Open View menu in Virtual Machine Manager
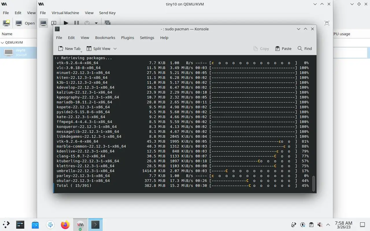 [x=31, y=13]
